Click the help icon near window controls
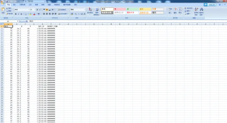This screenshot has width=227, height=123. click(220, 5)
